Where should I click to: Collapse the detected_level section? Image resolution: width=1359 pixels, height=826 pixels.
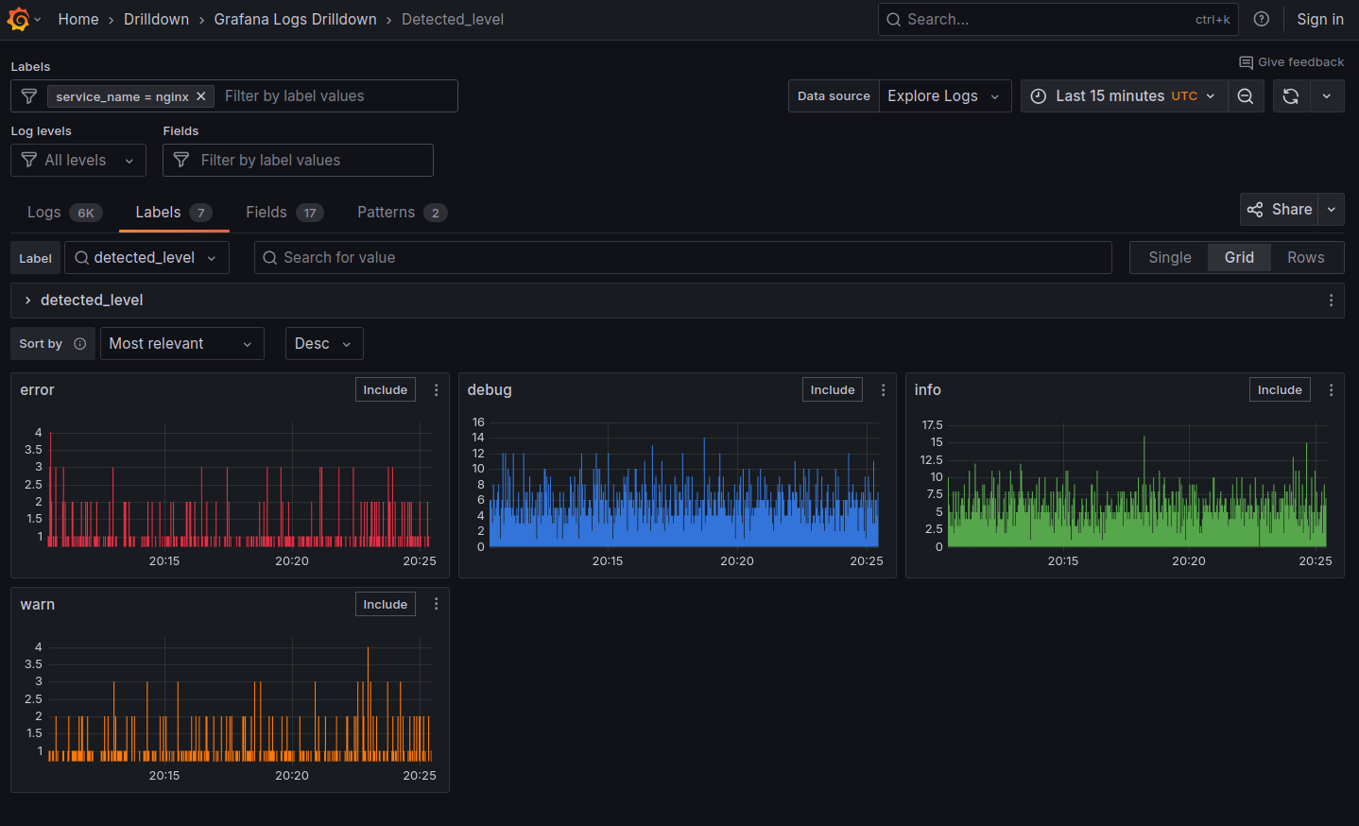26,300
